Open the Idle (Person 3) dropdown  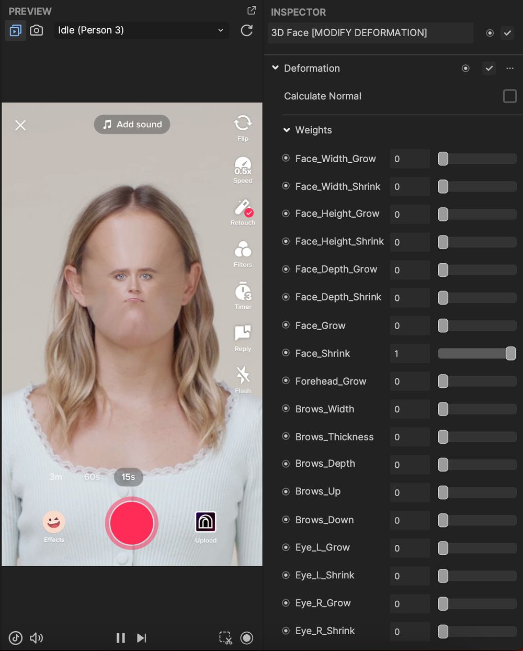pyautogui.click(x=141, y=30)
